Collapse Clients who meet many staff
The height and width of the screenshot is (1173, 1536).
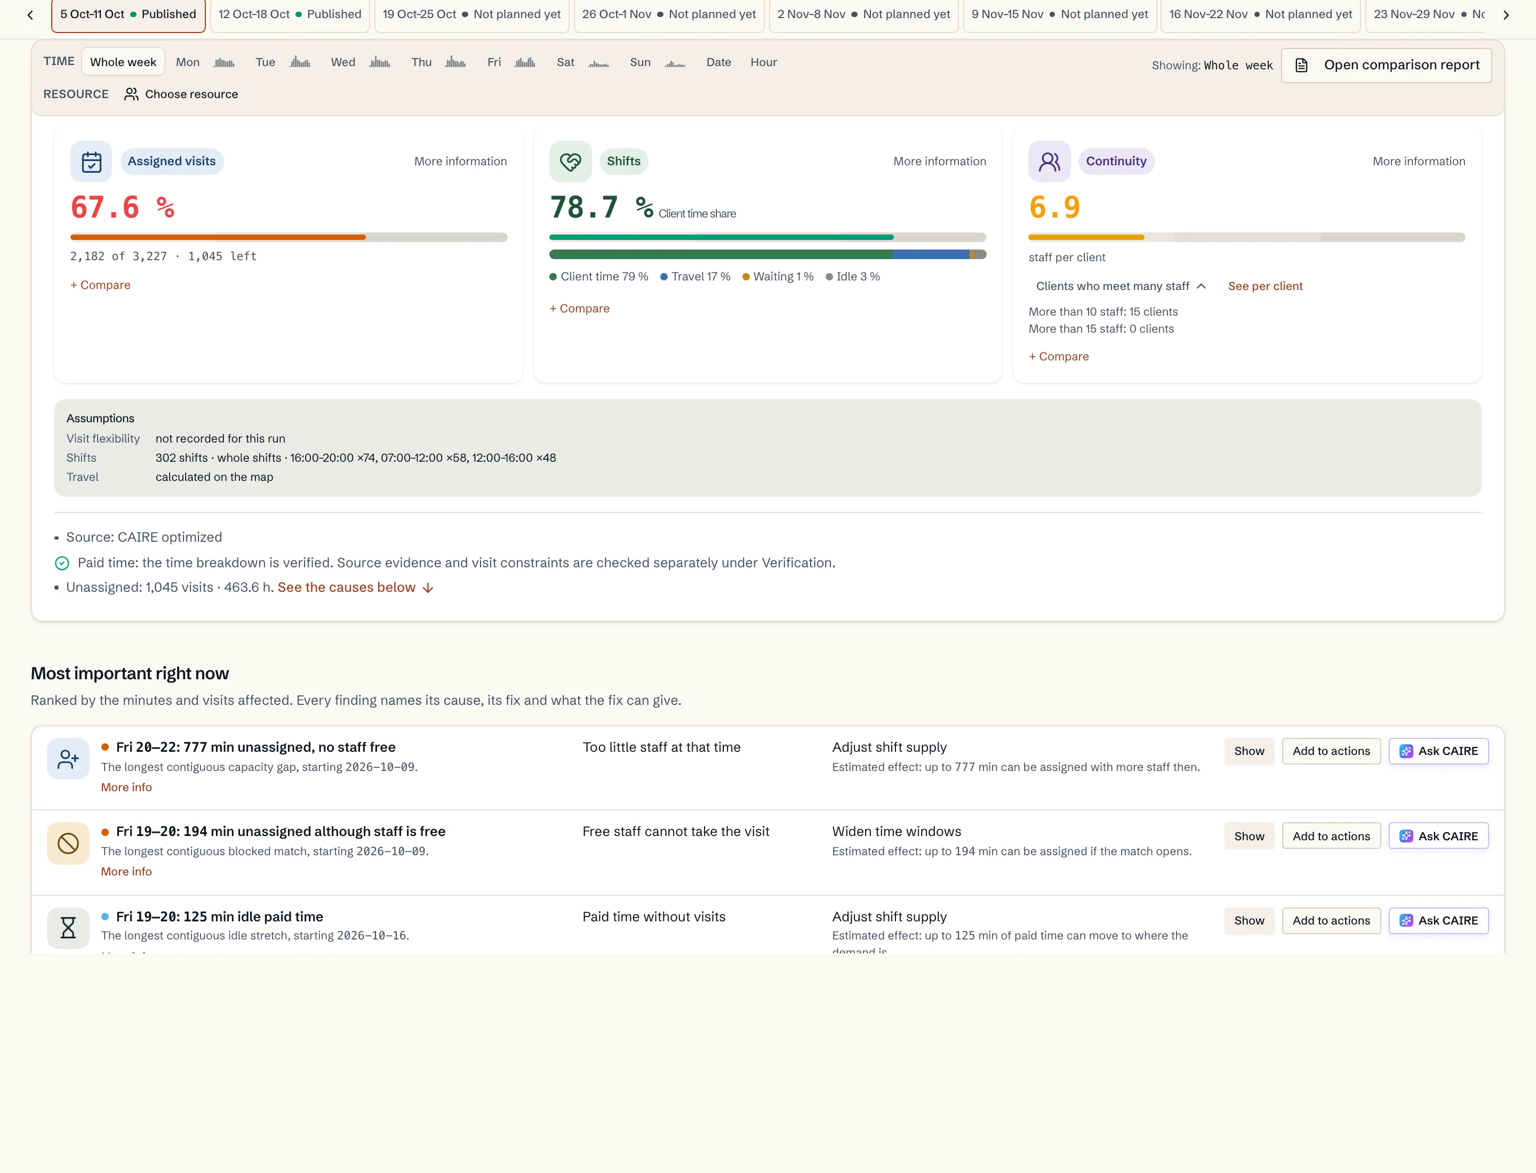pos(1121,286)
